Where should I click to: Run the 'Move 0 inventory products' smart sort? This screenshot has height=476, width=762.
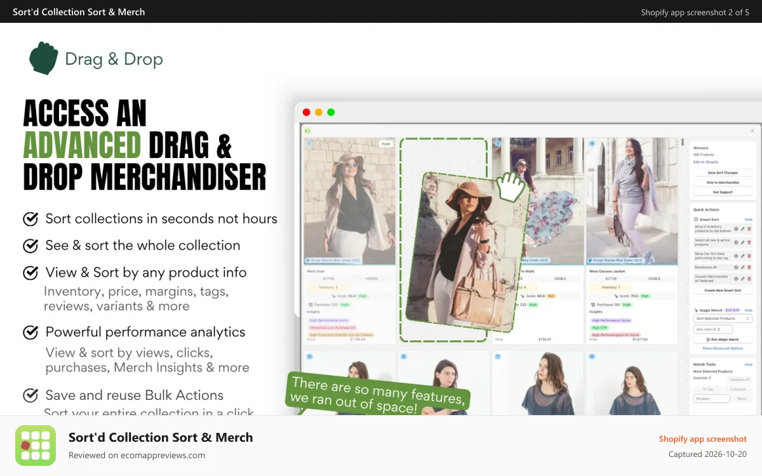coord(736,229)
